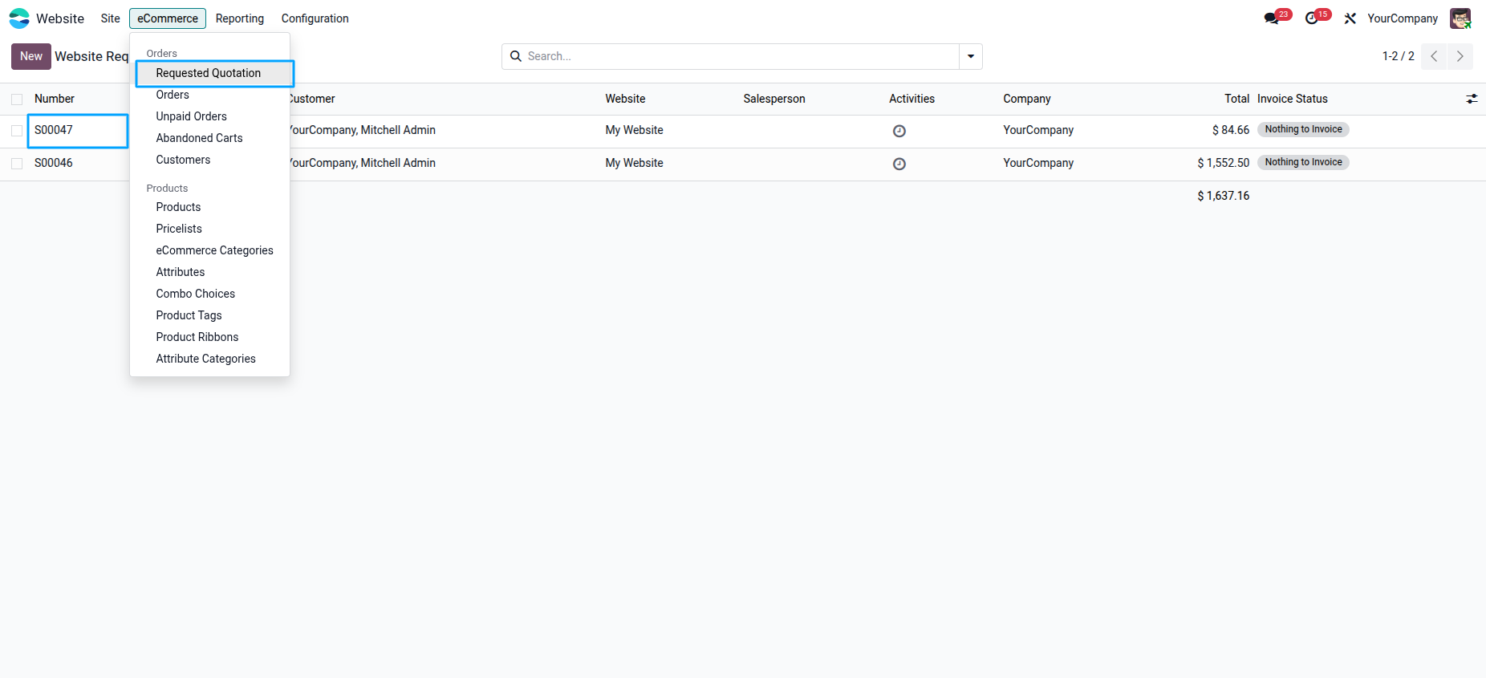Click the New button
1486x678 pixels.
click(31, 56)
